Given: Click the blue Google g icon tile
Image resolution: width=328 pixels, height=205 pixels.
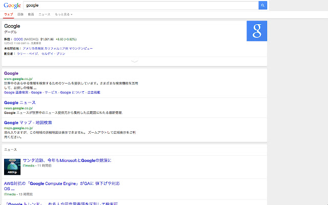Looking at the screenshot, I should (x=257, y=31).
